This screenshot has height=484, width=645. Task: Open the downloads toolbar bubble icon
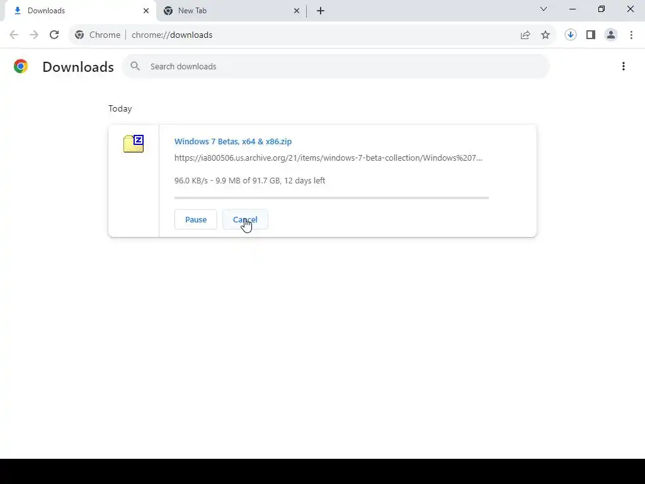(571, 35)
